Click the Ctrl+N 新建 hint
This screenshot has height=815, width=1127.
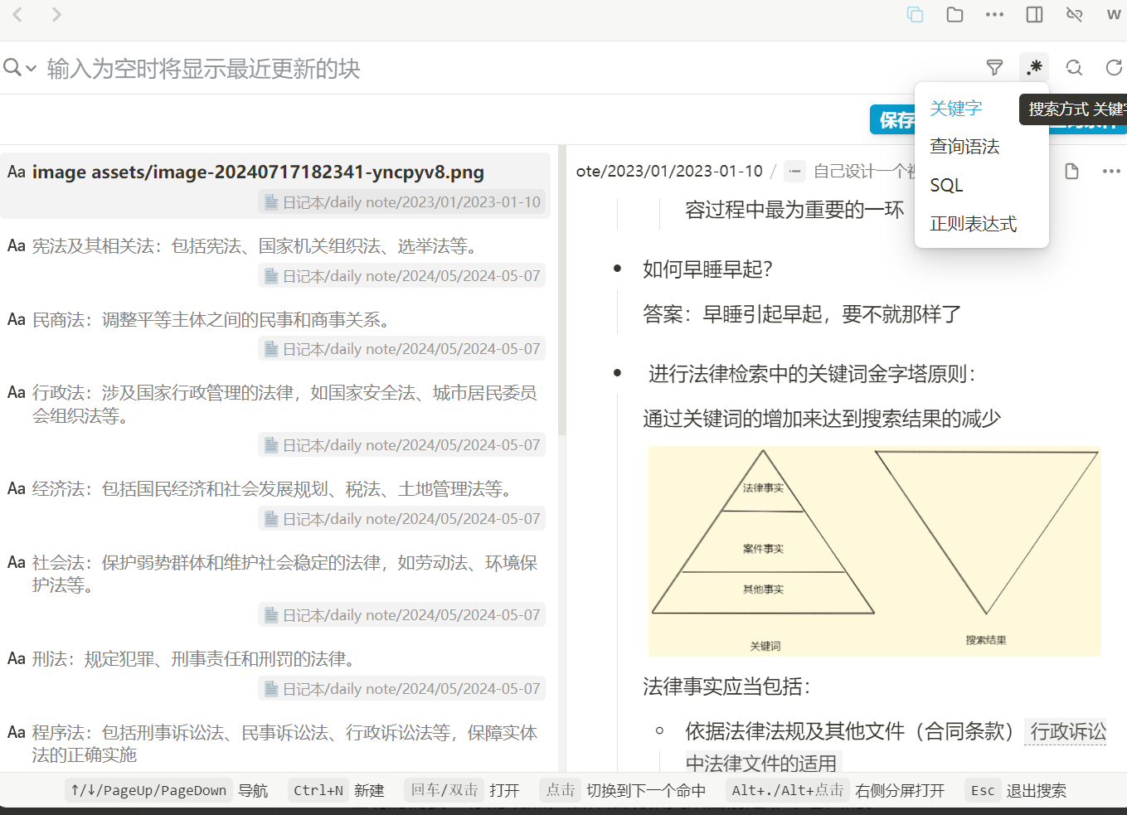tap(336, 790)
